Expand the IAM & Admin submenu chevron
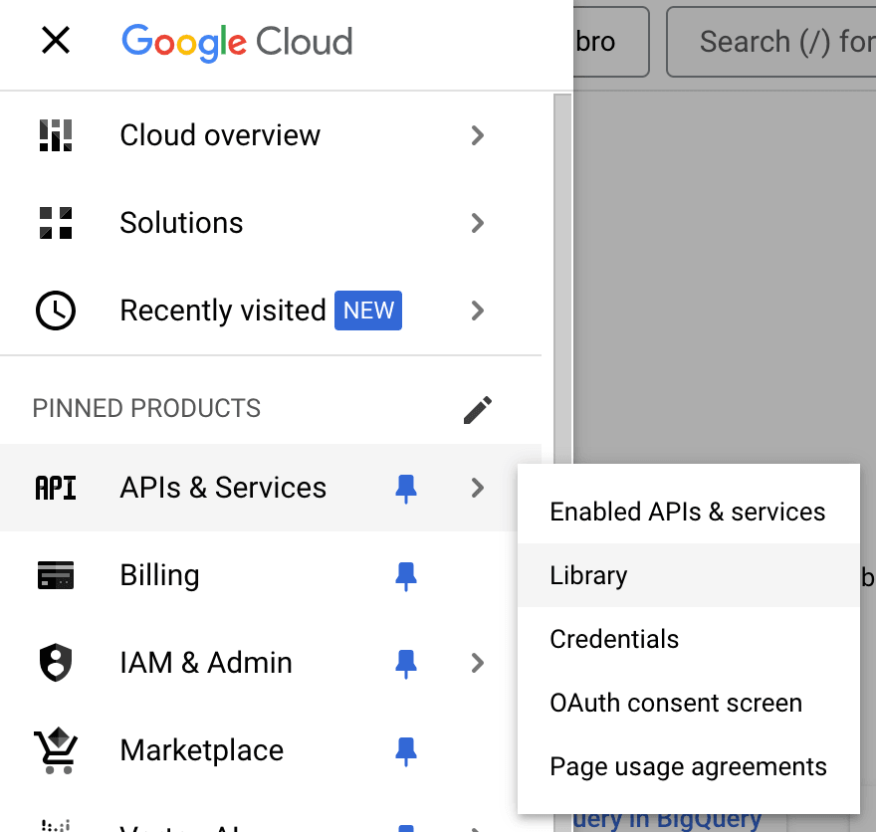 (478, 663)
